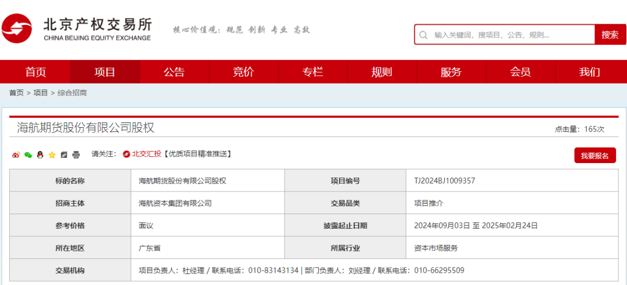Open the 会员 navigation tab
The width and height of the screenshot is (627, 285).
(x=520, y=72)
